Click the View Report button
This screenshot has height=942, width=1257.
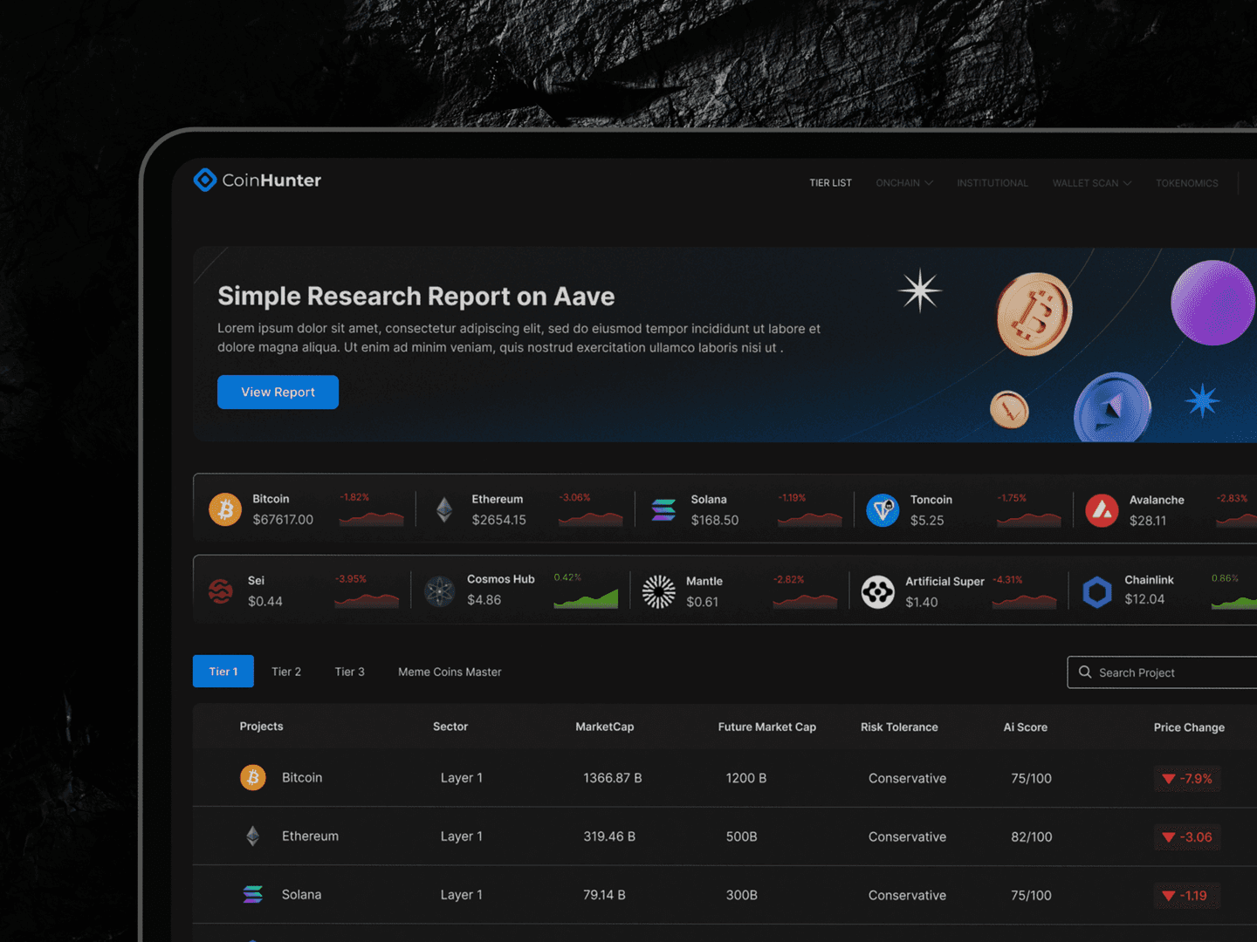278,392
